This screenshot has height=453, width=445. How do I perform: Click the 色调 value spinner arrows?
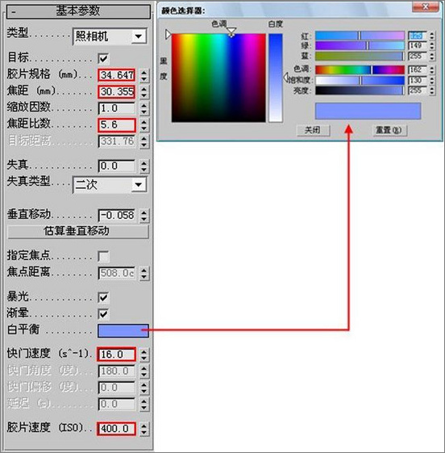[432, 70]
